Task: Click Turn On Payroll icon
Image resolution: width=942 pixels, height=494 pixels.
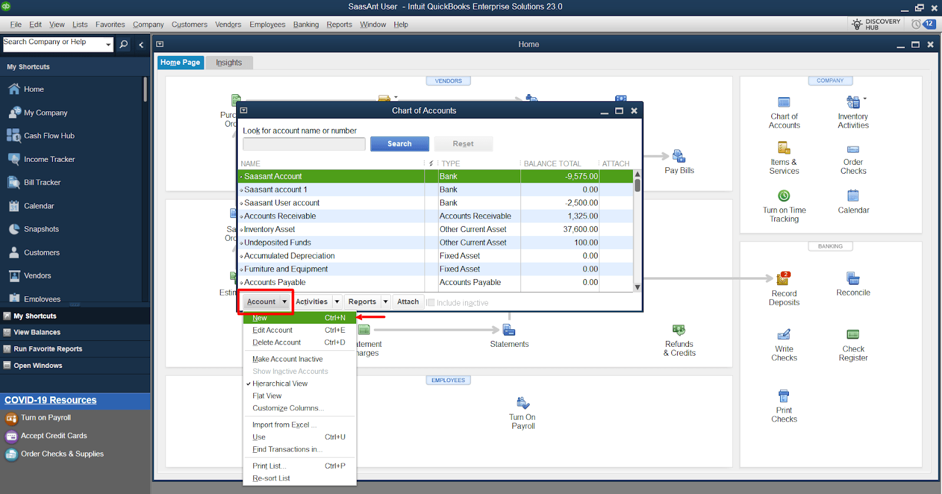Action: [x=523, y=403]
